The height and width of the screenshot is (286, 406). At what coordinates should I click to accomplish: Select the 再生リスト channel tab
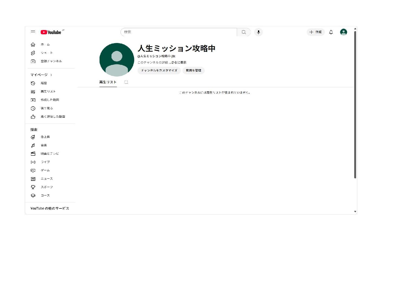[108, 82]
